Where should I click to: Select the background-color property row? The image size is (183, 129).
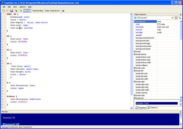(x=157, y=41)
